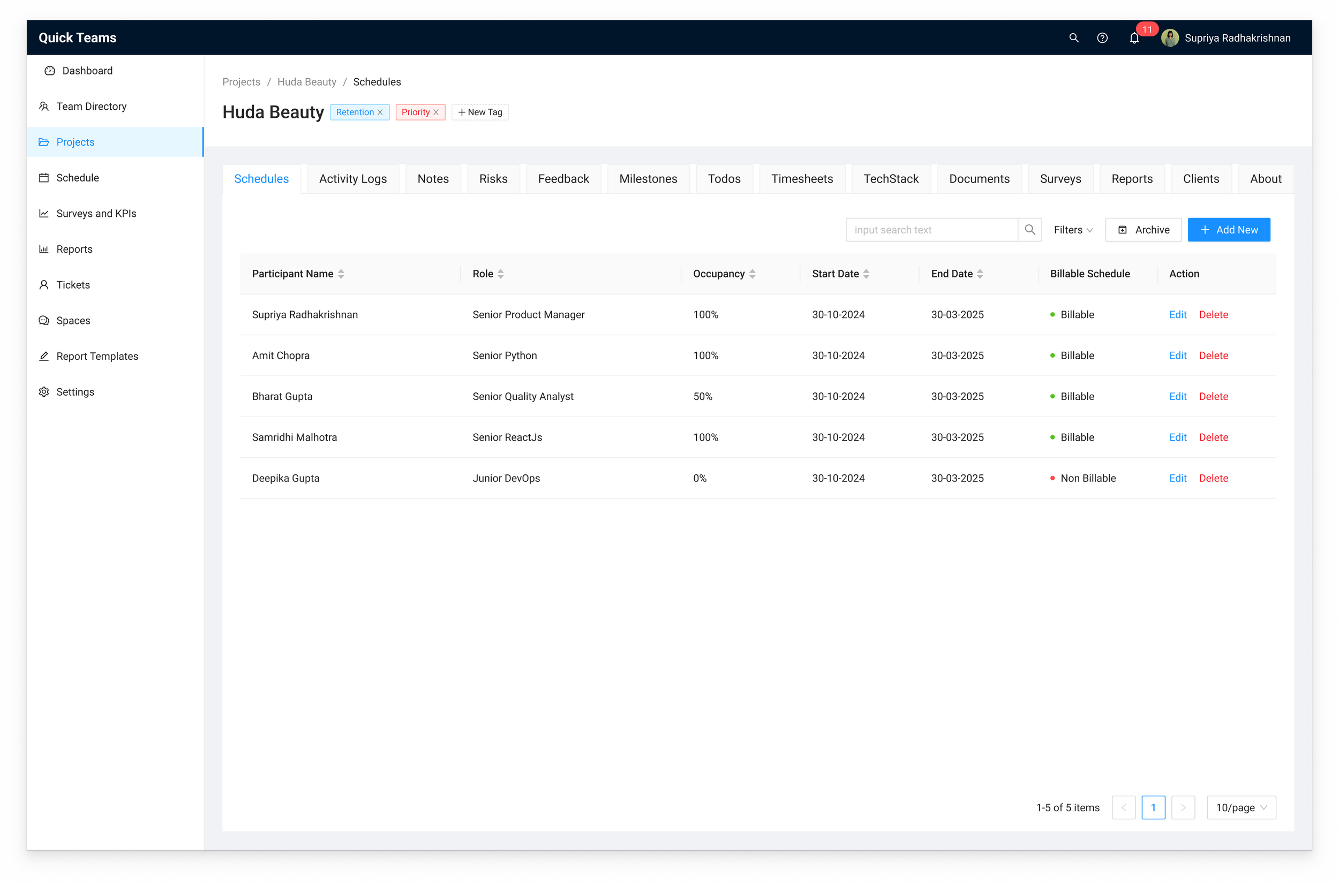Image resolution: width=1339 pixels, height=884 pixels.
Task: Sort table by End Date column
Action: coord(980,274)
